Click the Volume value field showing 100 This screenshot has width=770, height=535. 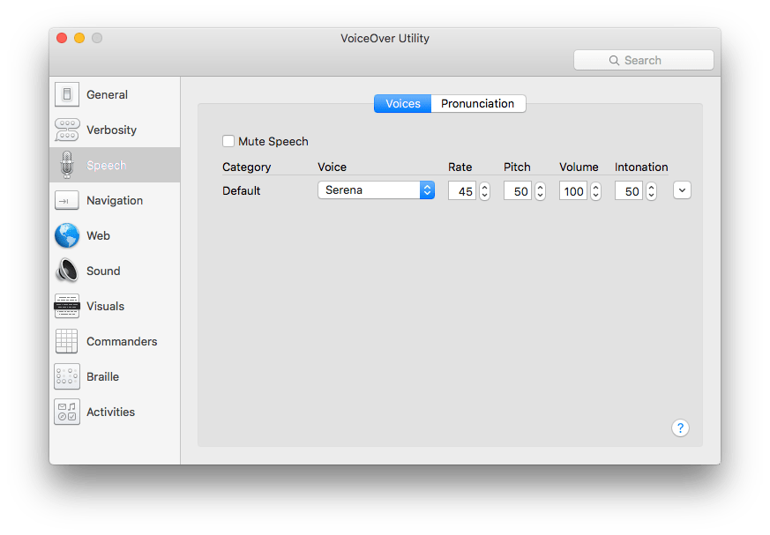[x=572, y=190]
